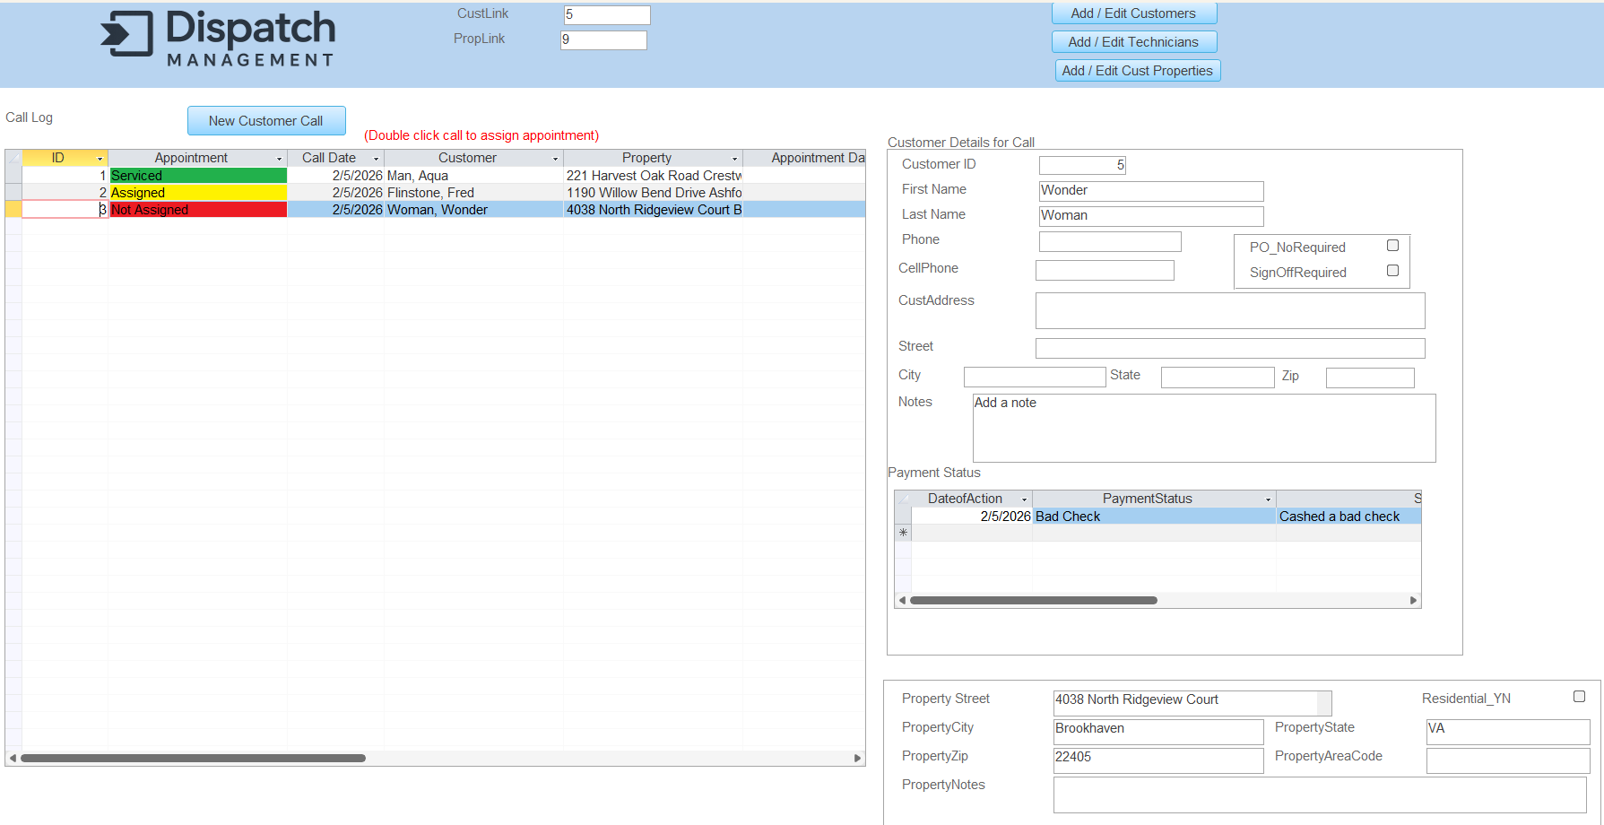Click the empty CellPhone field
This screenshot has width=1604, height=825.
pyautogui.click(x=1105, y=270)
